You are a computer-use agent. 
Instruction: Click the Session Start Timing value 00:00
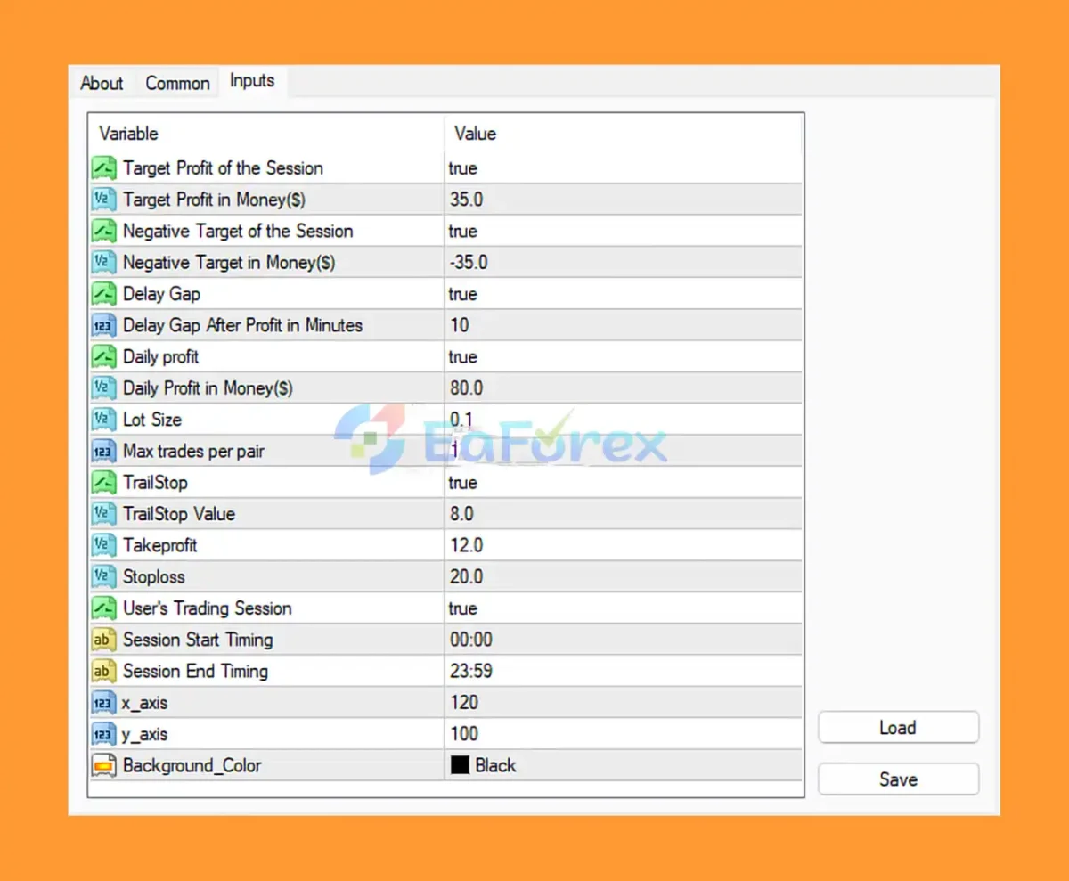[x=471, y=640]
